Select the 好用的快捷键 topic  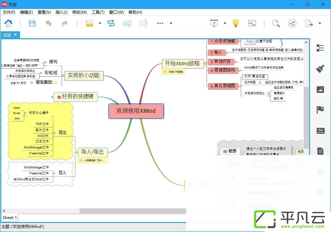(x=76, y=97)
